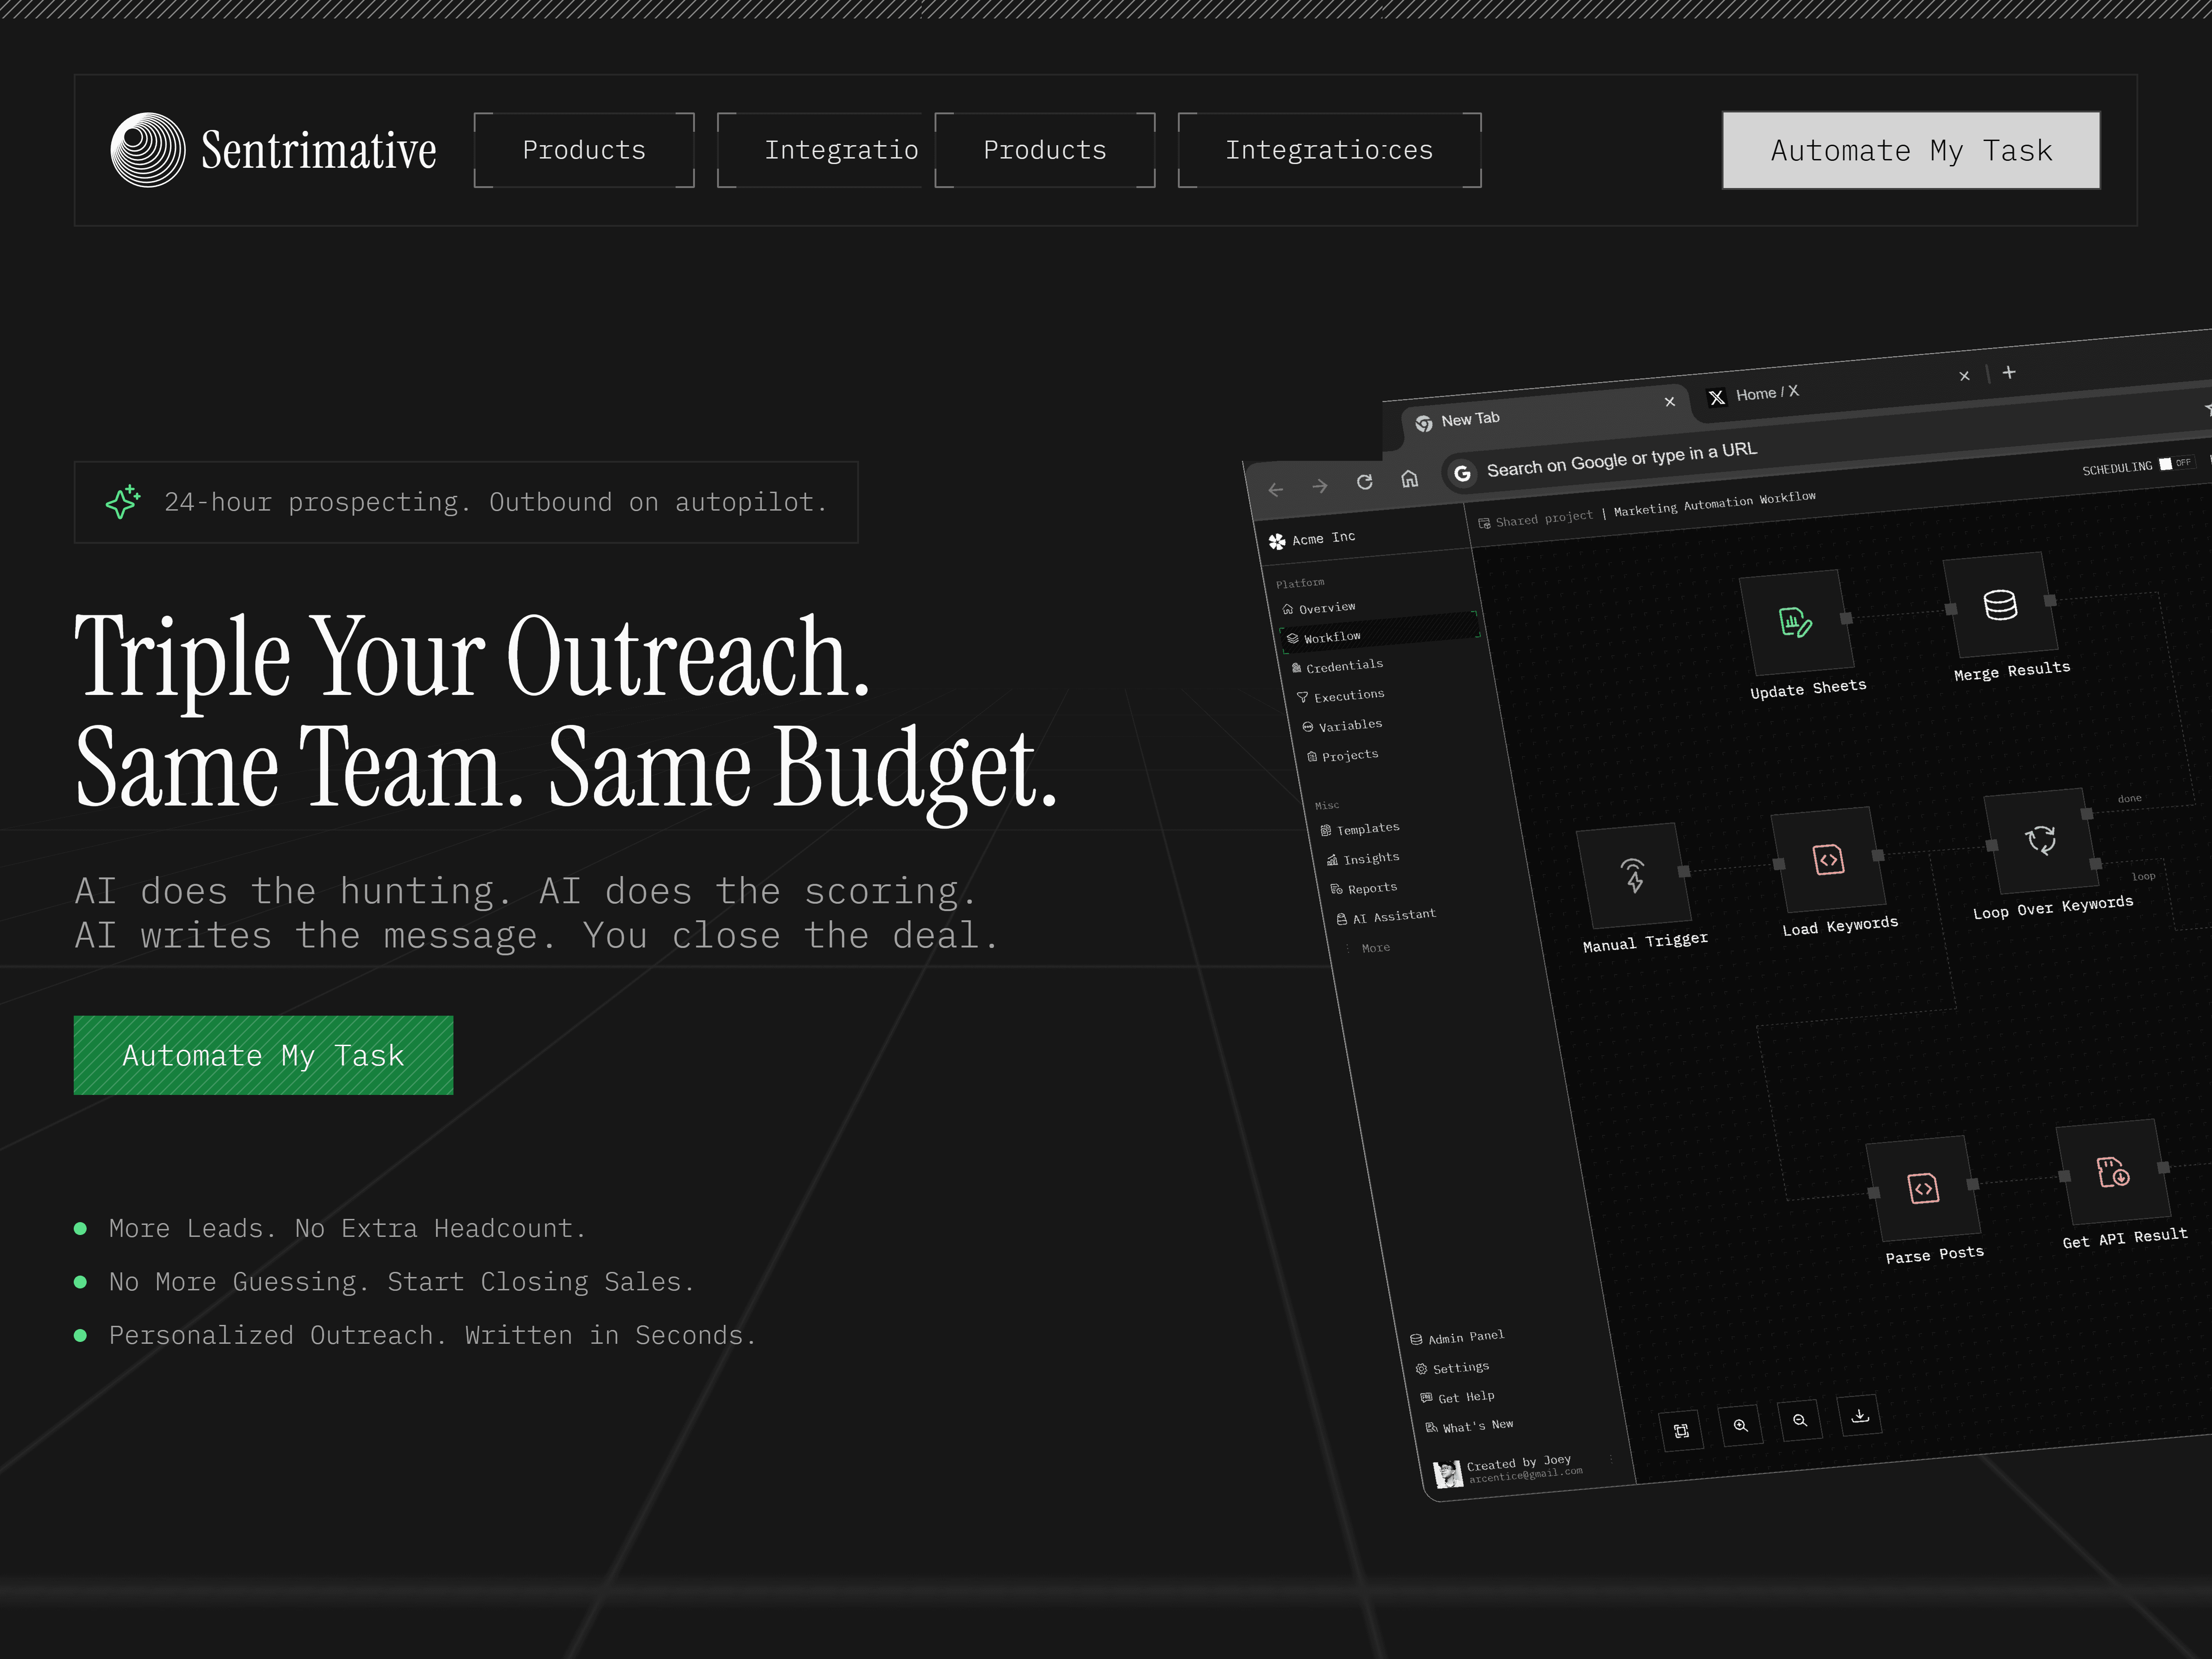Image resolution: width=2212 pixels, height=1659 pixels.
Task: Select the Merge Results database node
Action: tap(2000, 605)
